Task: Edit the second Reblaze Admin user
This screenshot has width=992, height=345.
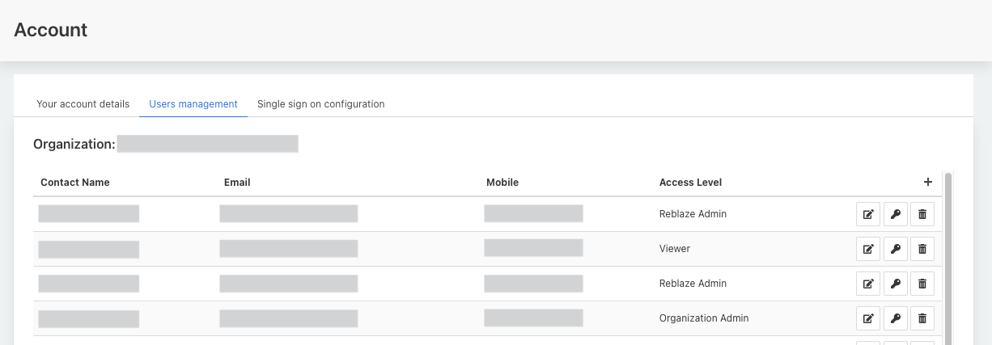Action: point(868,284)
